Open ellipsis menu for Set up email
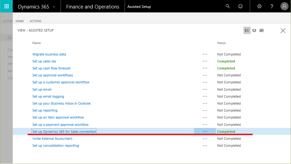 pyautogui.click(x=205, y=89)
